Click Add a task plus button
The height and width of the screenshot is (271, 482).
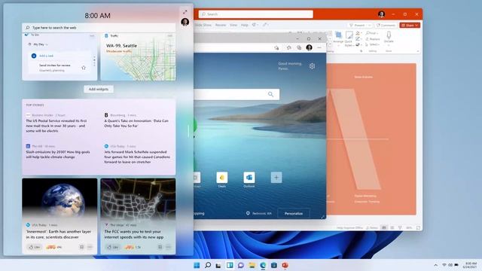coord(34,56)
